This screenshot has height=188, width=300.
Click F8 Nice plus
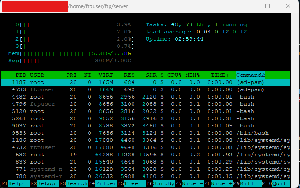[218, 183]
